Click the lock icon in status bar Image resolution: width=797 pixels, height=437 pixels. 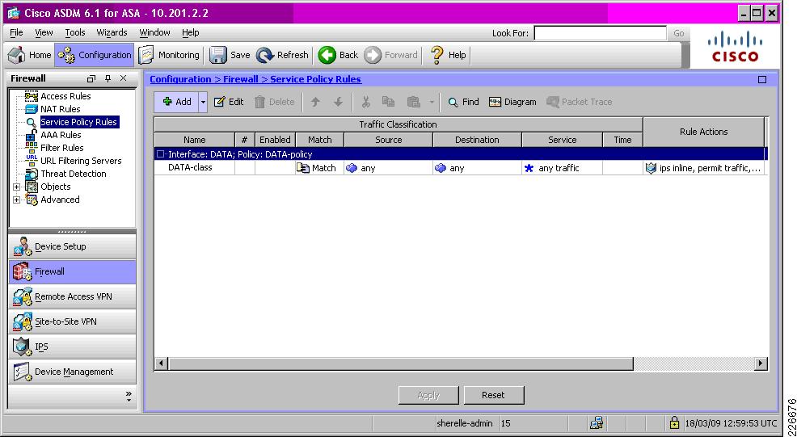pos(674,422)
